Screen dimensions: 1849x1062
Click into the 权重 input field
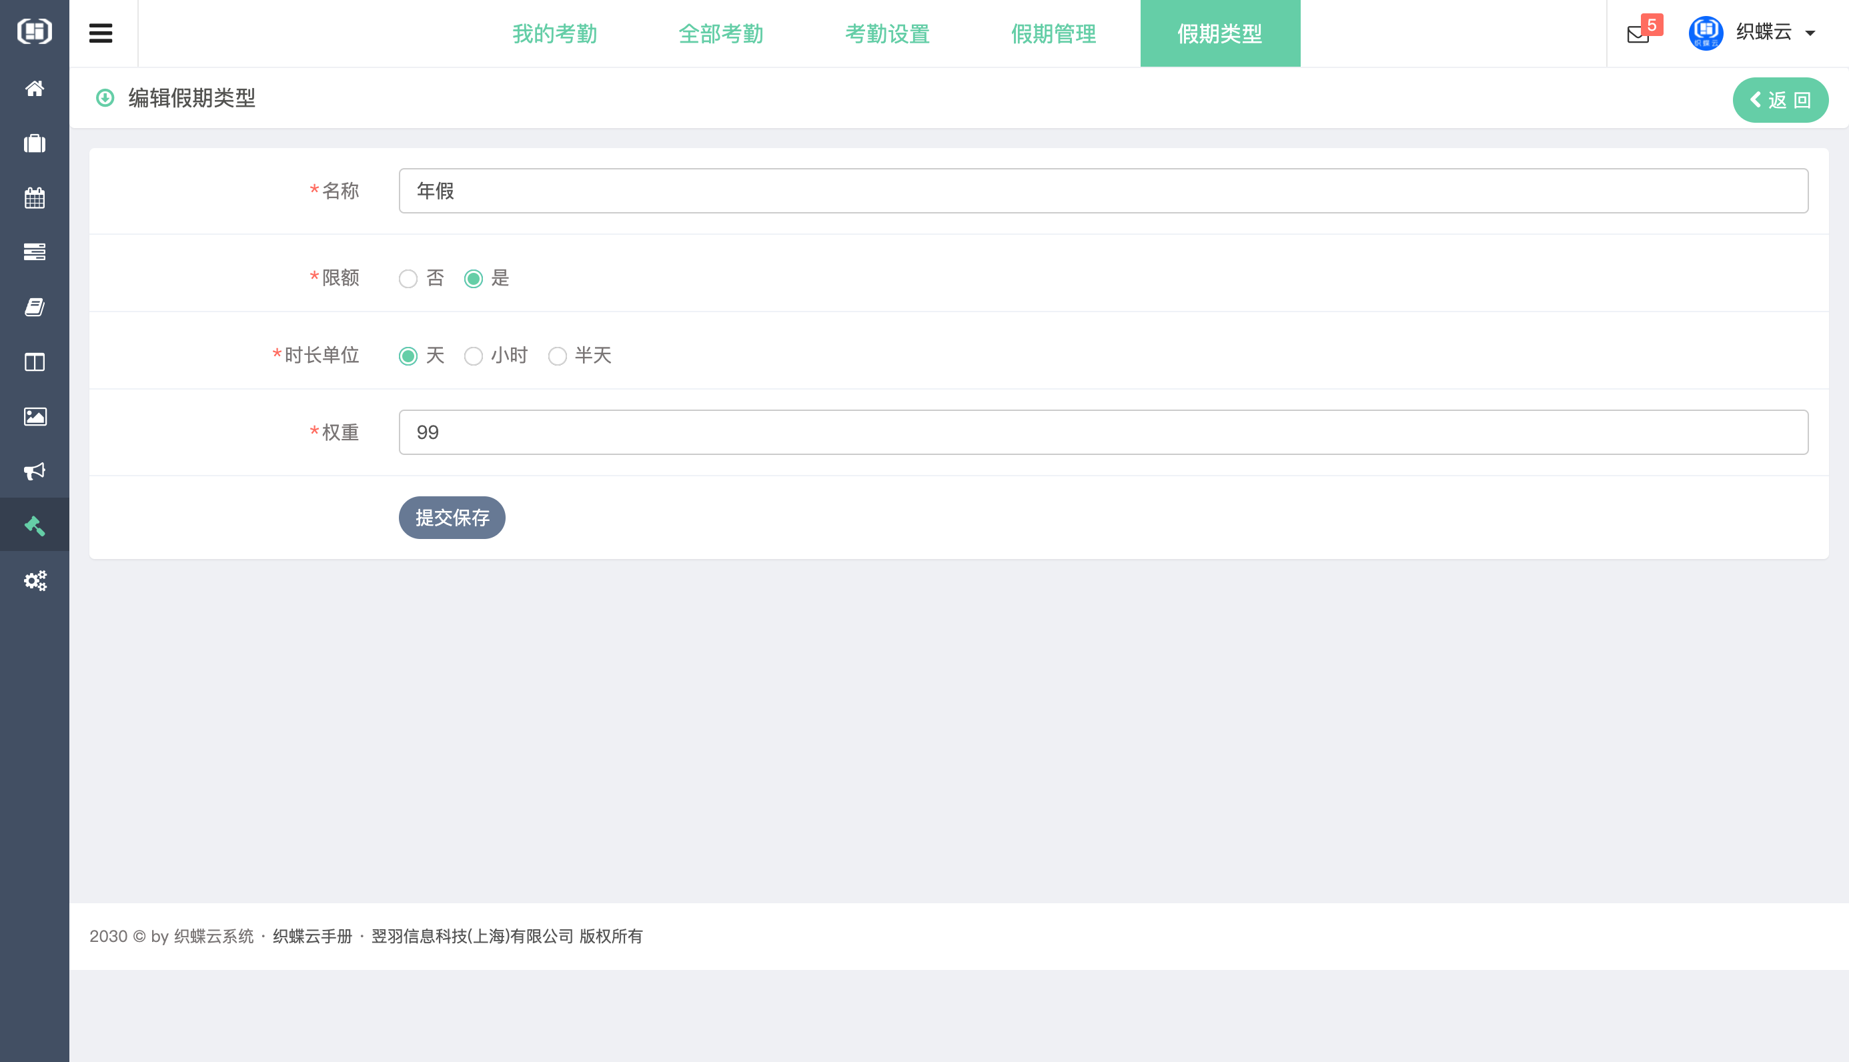point(1103,432)
